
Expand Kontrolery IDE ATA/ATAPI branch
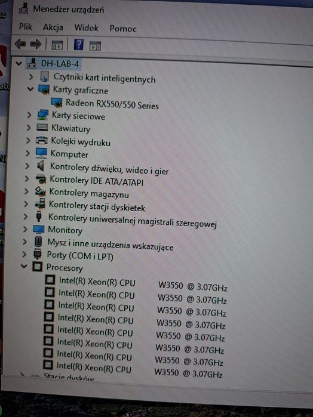tap(27, 178)
